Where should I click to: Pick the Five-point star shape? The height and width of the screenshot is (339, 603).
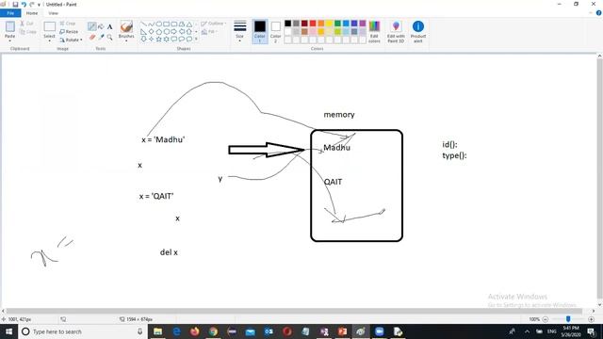(x=158, y=39)
